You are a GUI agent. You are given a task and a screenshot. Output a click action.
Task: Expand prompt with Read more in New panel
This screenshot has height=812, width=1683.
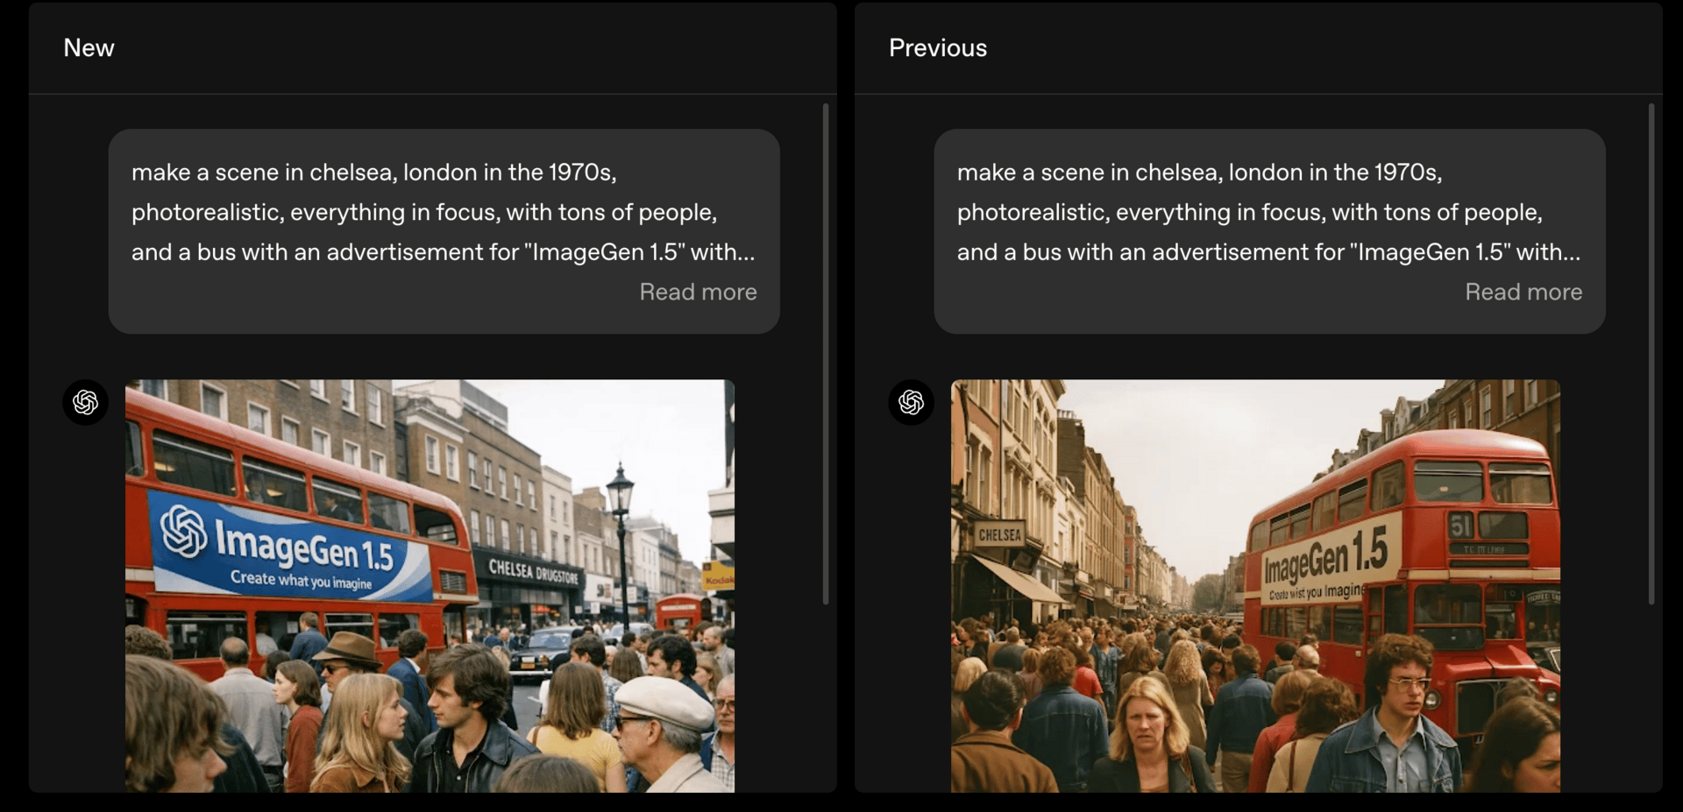click(x=698, y=292)
